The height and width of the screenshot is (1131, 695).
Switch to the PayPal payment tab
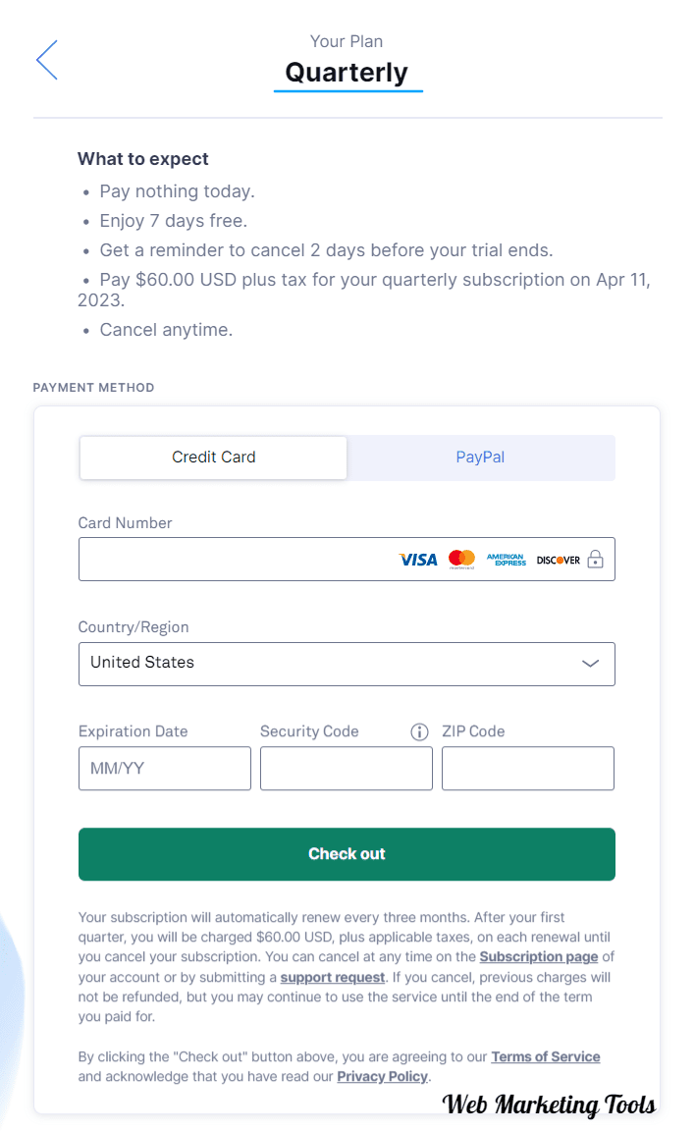pyautogui.click(x=480, y=458)
